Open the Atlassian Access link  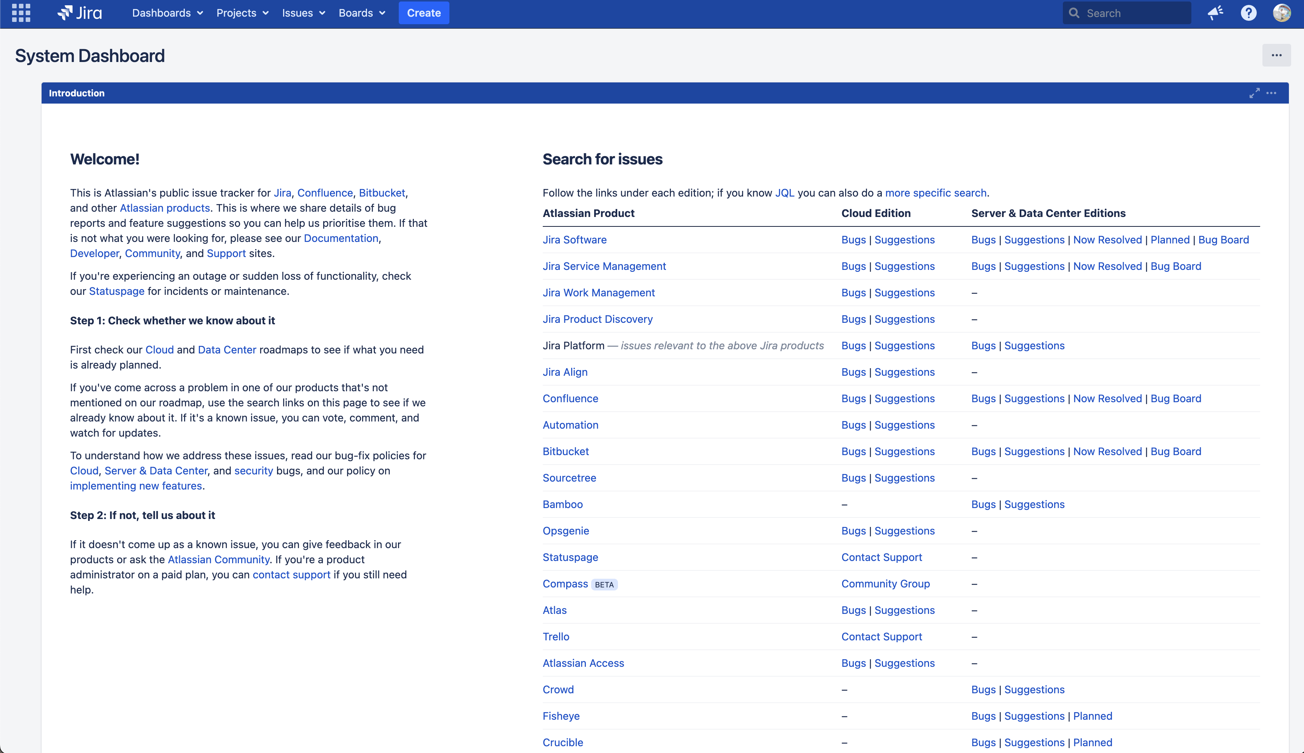583,663
